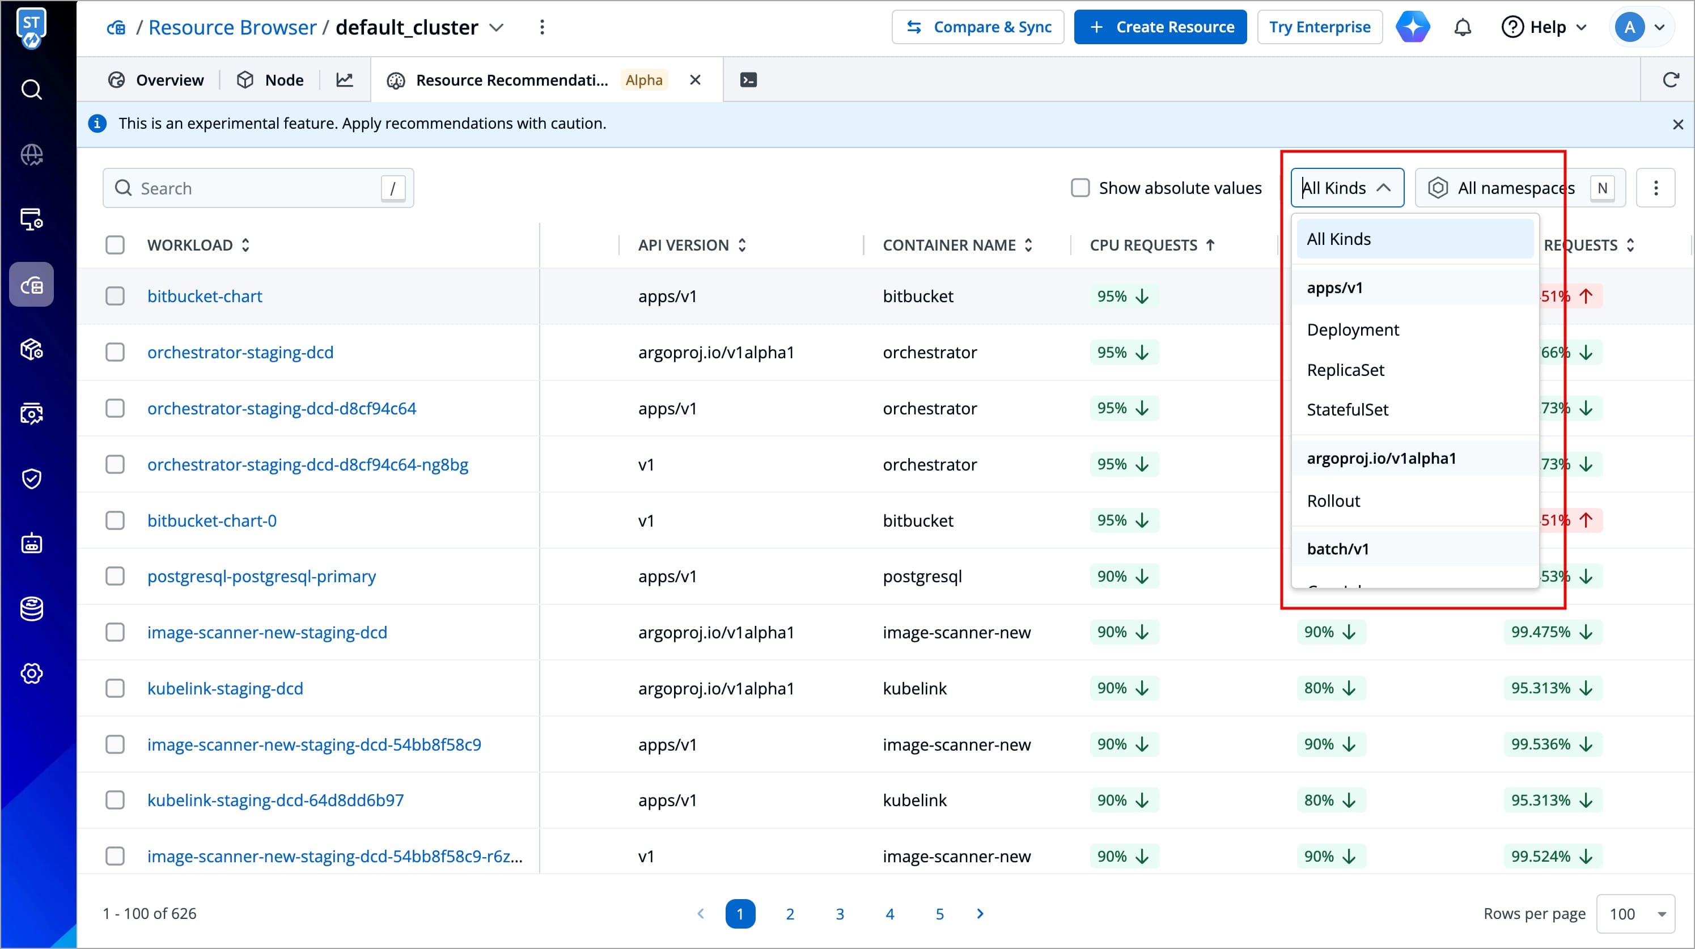Open the postgresql-postgresql-primary workload link
Screen dimensions: 1695x949
pos(261,576)
